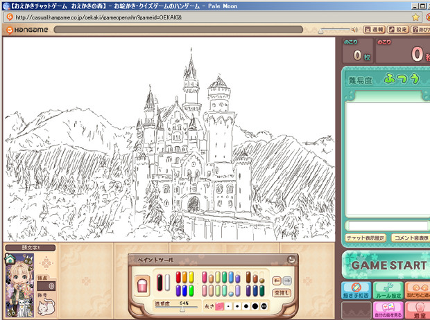
Task: Select the pink-highlighted brush size
Action: coord(219,306)
